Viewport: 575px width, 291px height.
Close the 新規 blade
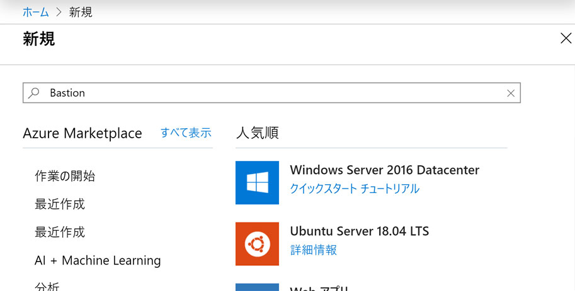[x=566, y=38]
